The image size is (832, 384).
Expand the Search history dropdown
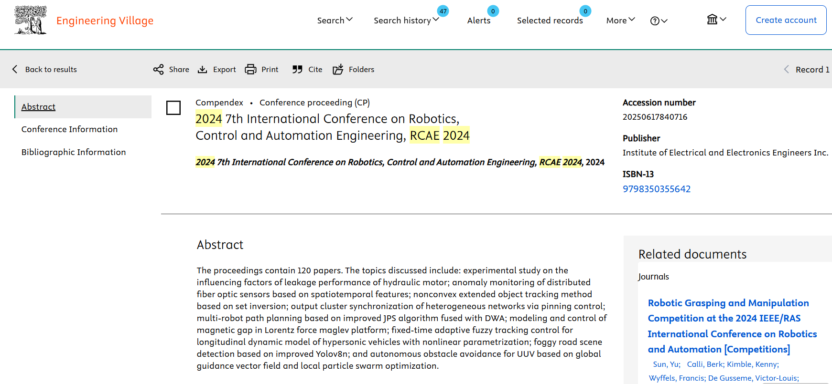tap(406, 20)
